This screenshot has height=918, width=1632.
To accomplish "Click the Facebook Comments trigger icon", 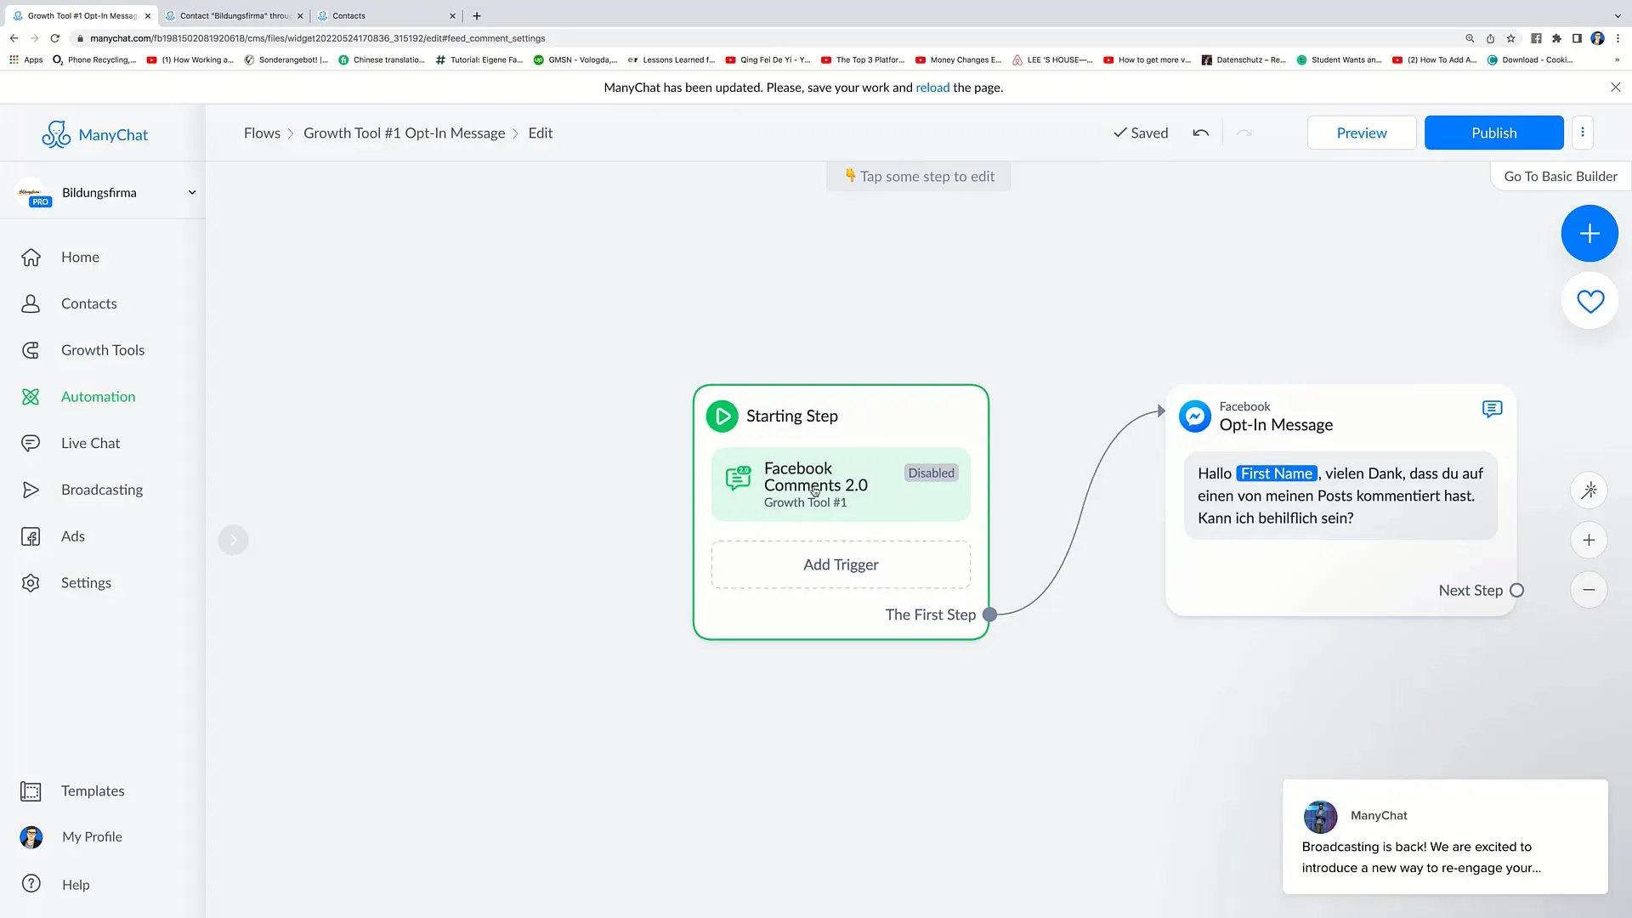I will pos(738,478).
